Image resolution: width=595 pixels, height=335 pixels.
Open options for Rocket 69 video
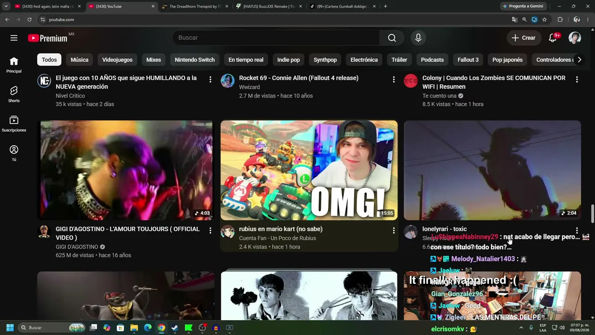coord(394,80)
